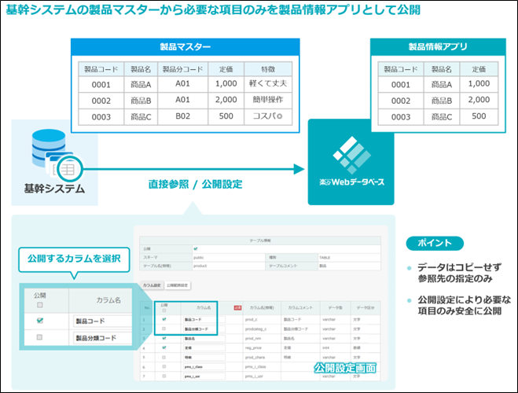518x393 pixels.
Task: Click the public schema value
Action: click(199, 258)
